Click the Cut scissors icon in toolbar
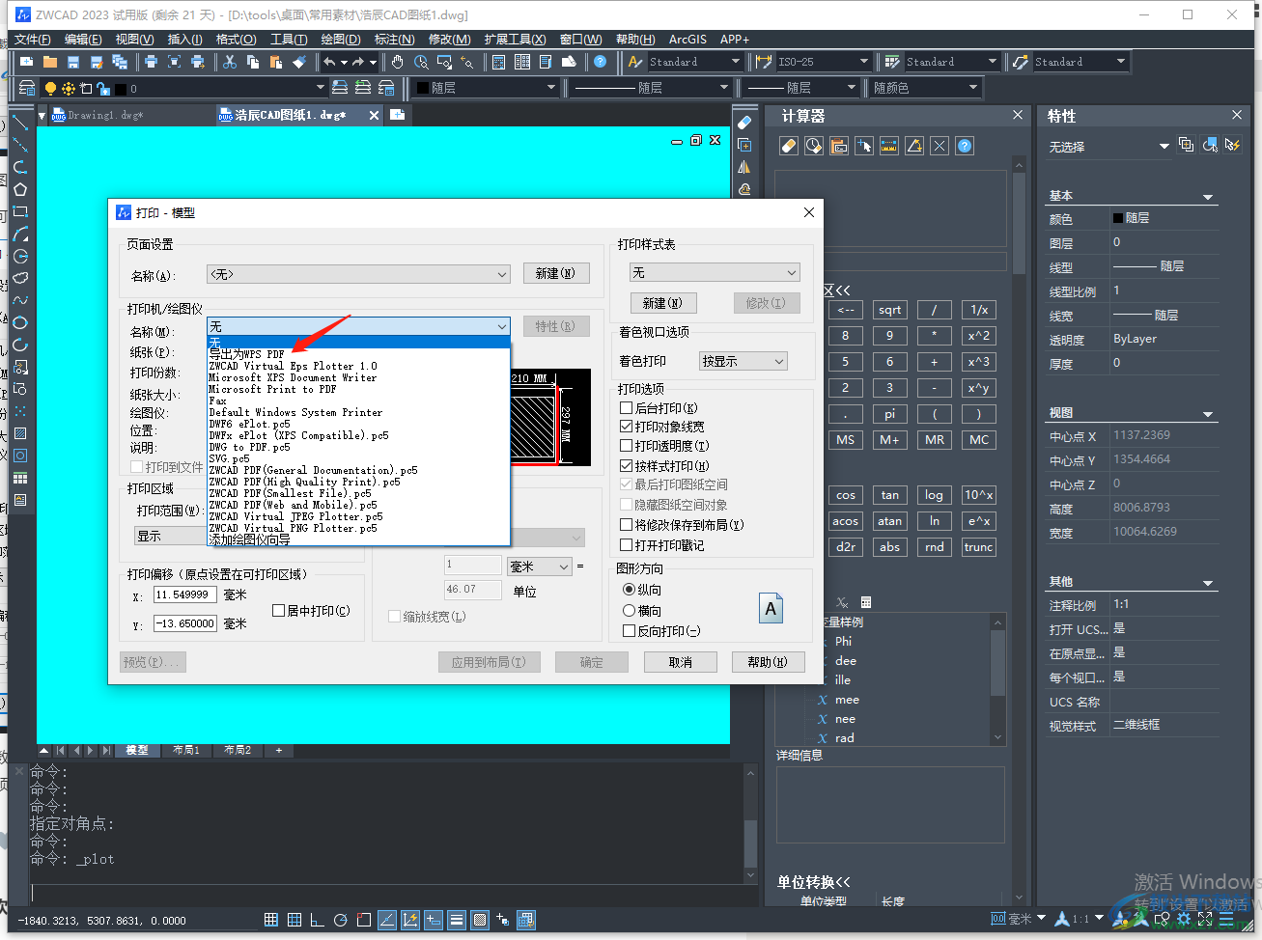The width and height of the screenshot is (1262, 940). 230,62
